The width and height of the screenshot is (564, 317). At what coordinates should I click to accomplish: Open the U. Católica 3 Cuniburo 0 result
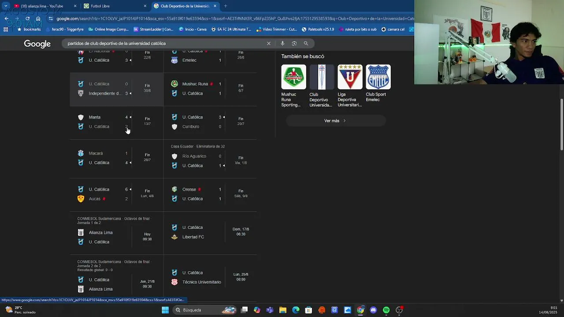pos(210,122)
